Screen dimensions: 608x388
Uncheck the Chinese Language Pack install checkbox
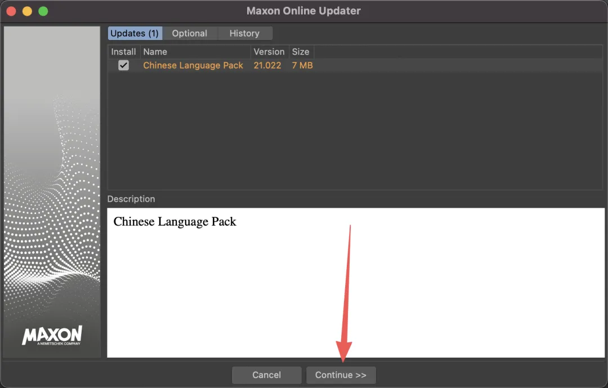click(124, 65)
